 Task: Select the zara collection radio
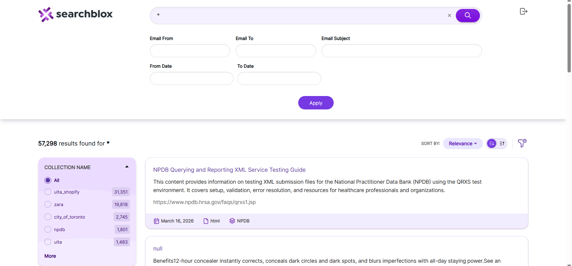(x=48, y=204)
